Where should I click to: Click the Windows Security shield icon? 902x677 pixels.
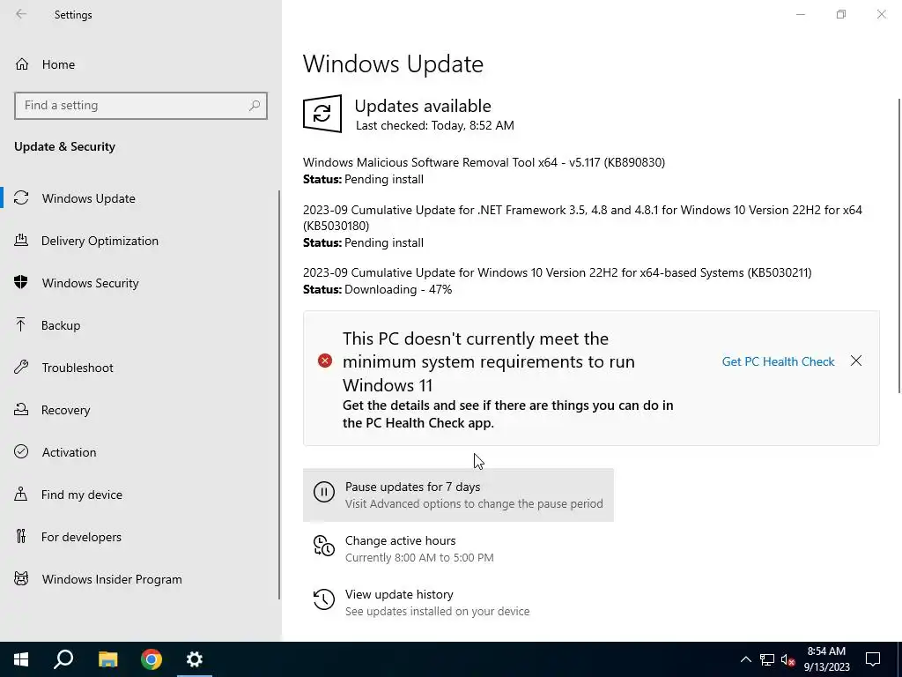[x=21, y=283]
